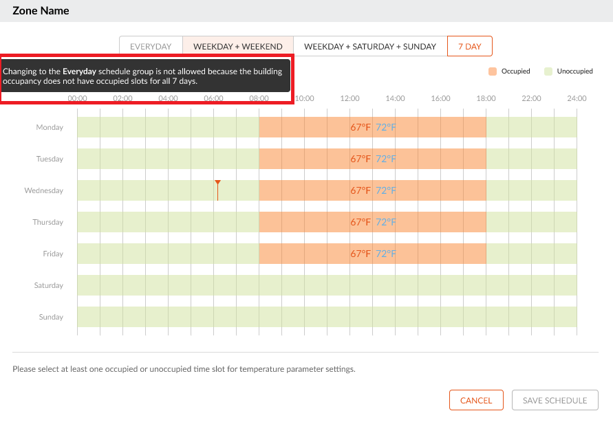
Task: Click the 'Please select at least one' hint text
Action: [x=184, y=369]
